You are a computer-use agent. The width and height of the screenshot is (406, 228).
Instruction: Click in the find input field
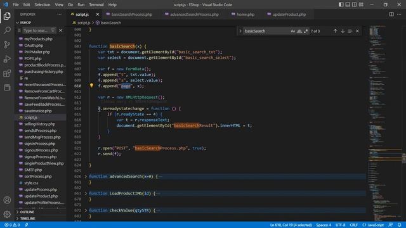click(x=266, y=31)
